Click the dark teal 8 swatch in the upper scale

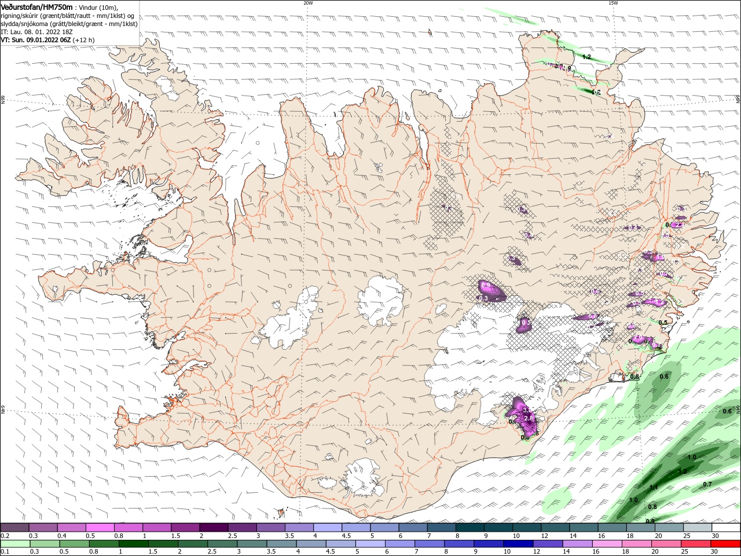[470, 527]
